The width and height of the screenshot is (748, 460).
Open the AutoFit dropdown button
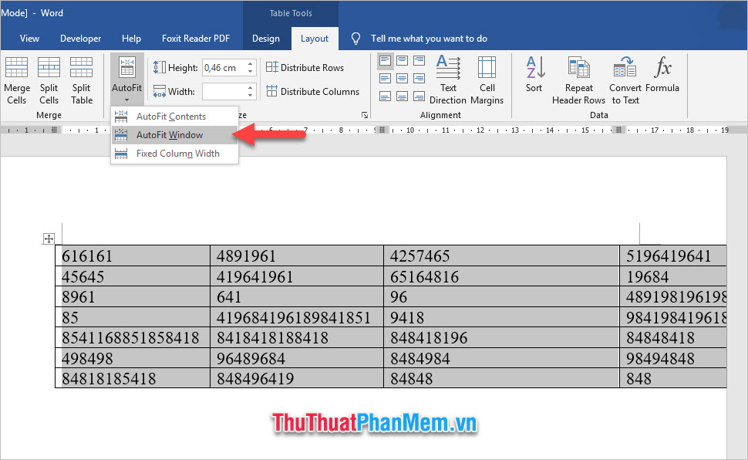tap(127, 79)
